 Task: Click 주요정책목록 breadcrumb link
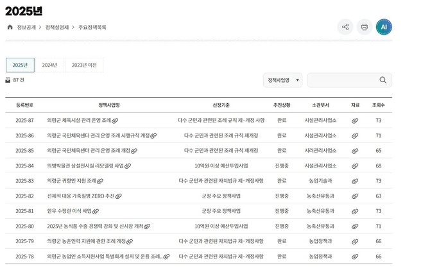click(x=92, y=28)
